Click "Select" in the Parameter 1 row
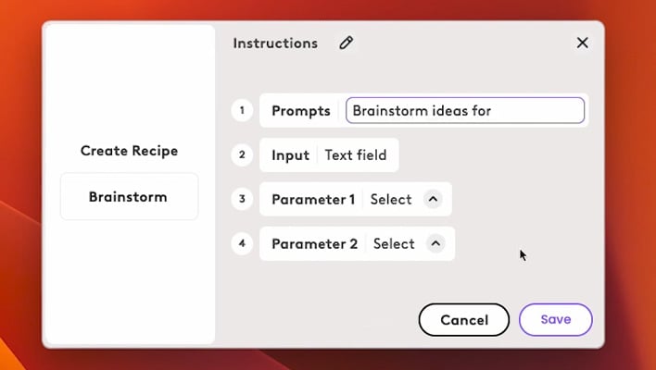Image resolution: width=656 pixels, height=370 pixels. pyautogui.click(x=391, y=199)
